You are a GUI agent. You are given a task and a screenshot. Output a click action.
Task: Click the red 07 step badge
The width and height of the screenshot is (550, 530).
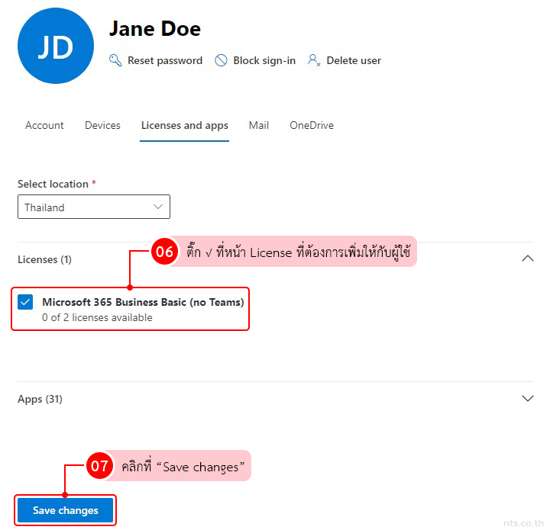100,466
